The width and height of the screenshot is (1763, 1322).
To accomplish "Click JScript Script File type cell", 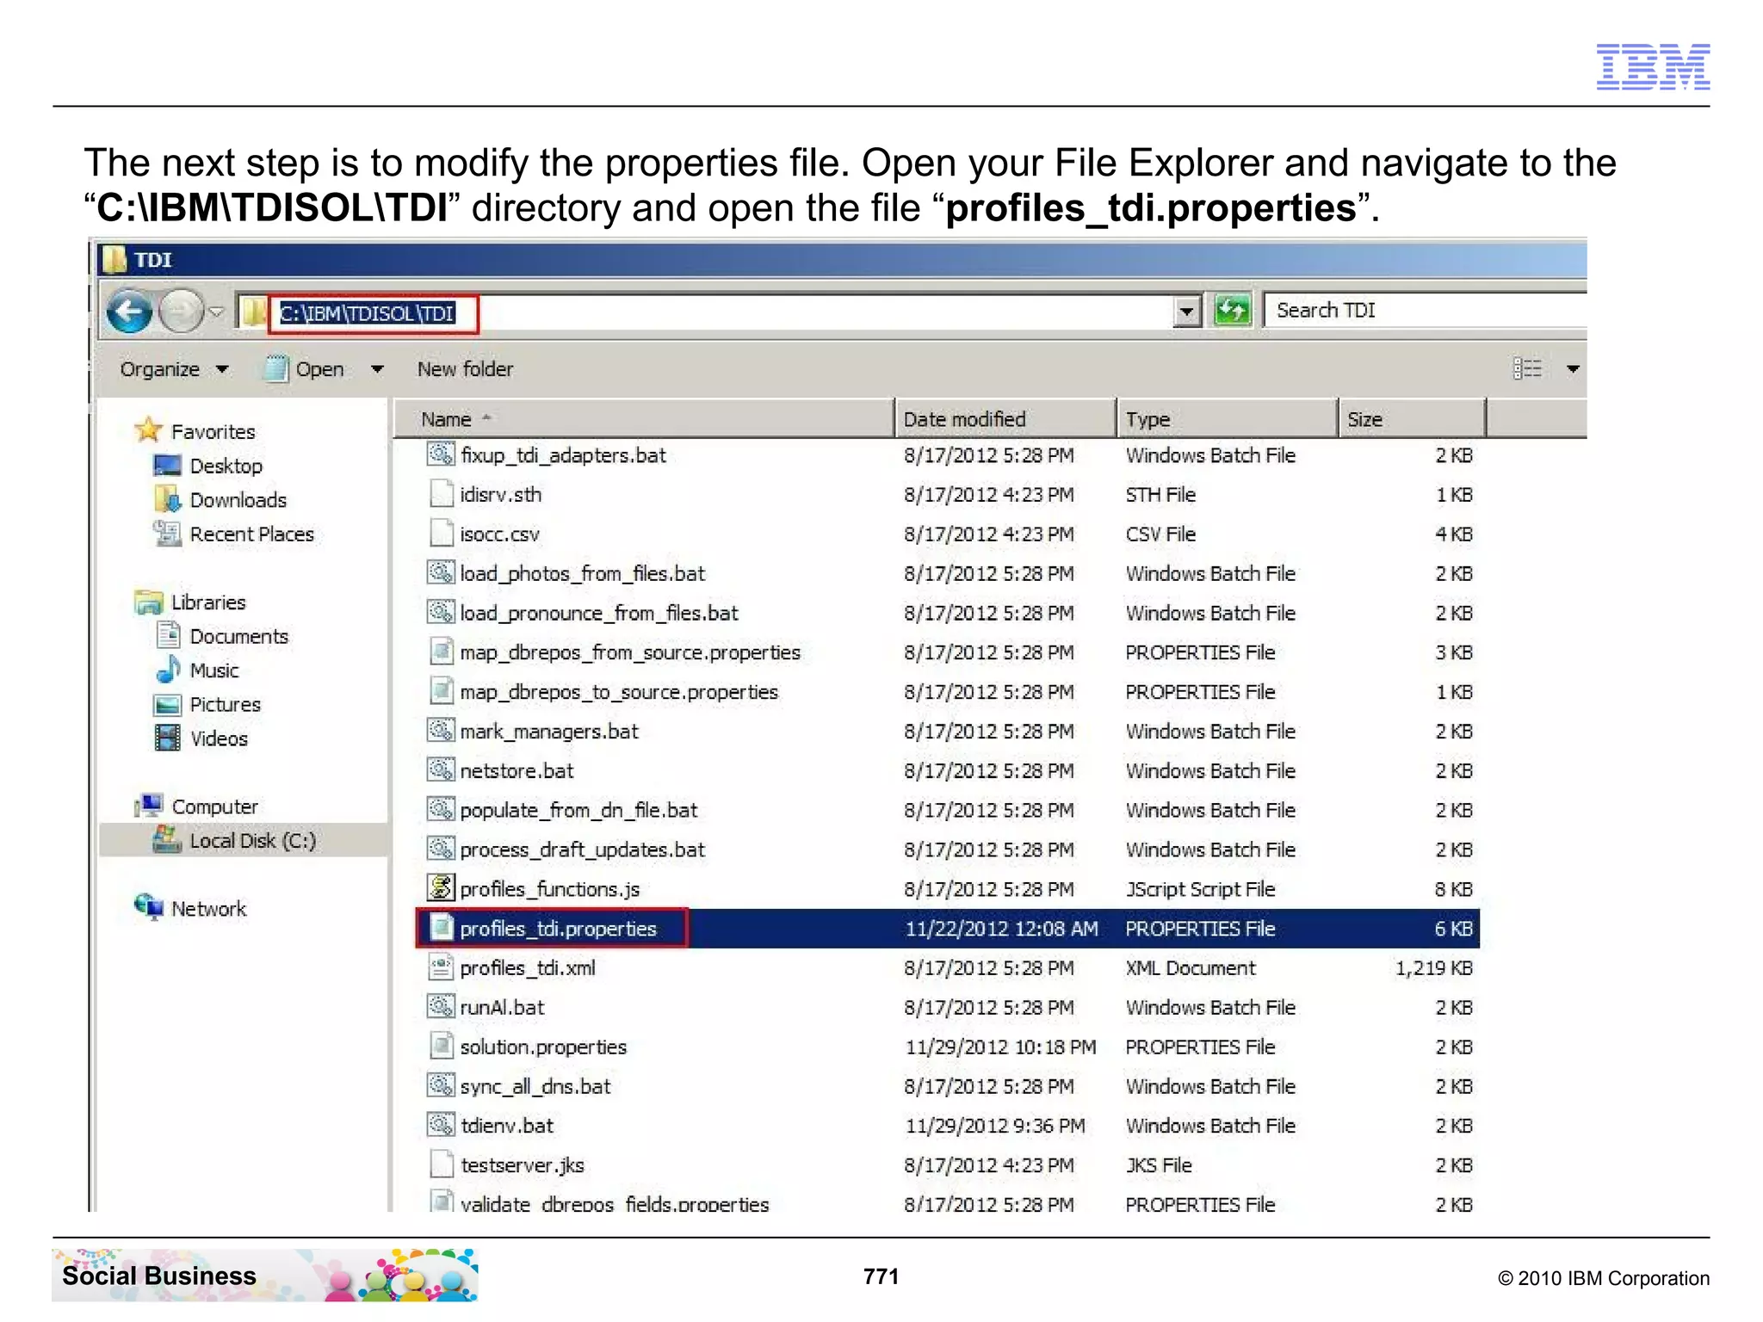I will 1200,889.
